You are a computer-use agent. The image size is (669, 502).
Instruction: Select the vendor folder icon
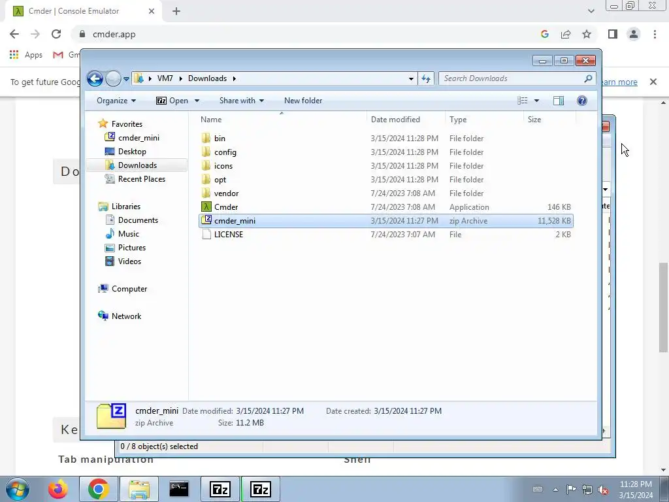click(x=206, y=193)
